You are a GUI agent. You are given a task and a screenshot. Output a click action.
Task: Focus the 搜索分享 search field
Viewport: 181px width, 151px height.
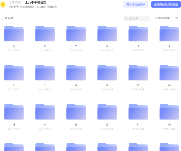click(x=136, y=18)
